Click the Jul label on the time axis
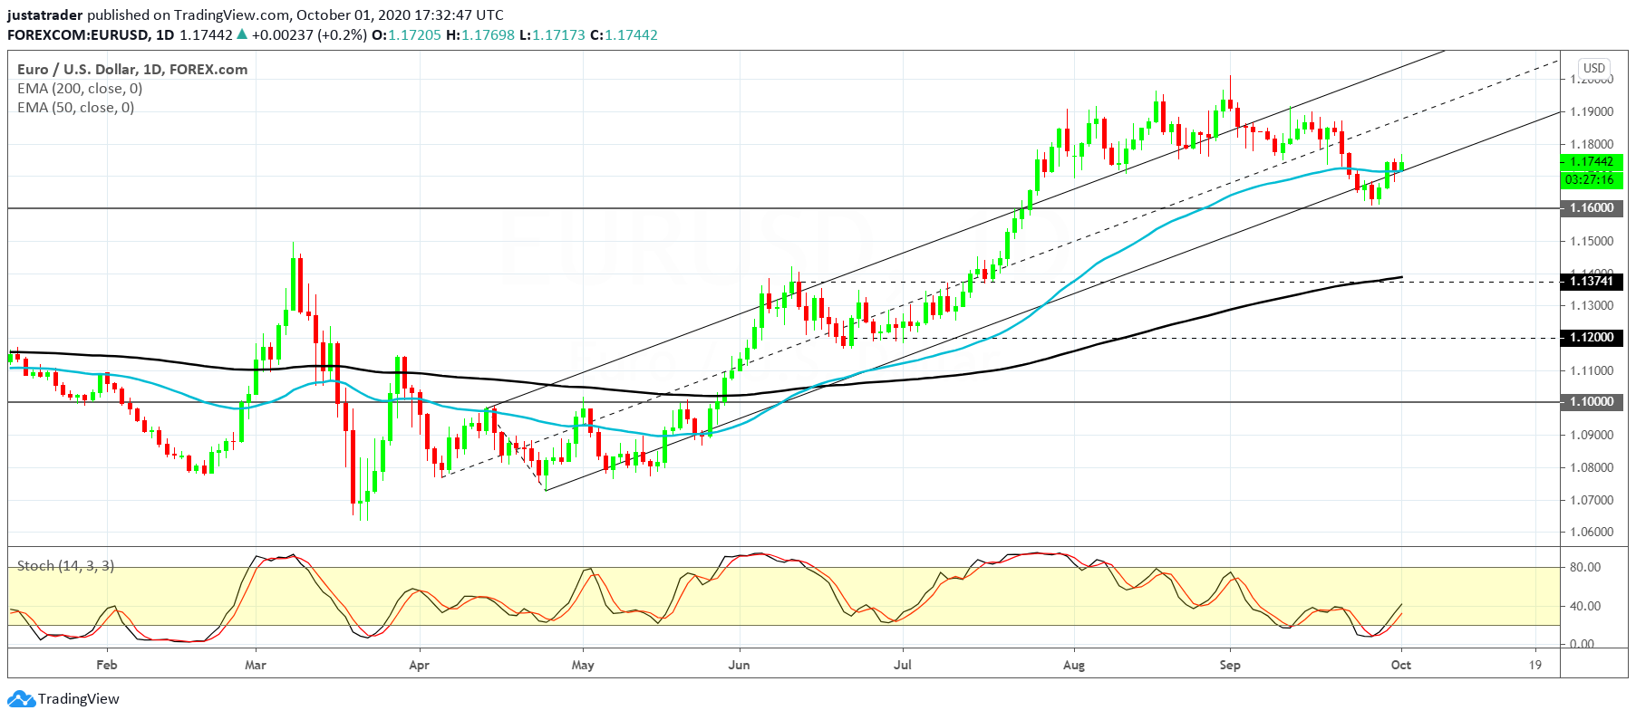 (x=903, y=665)
